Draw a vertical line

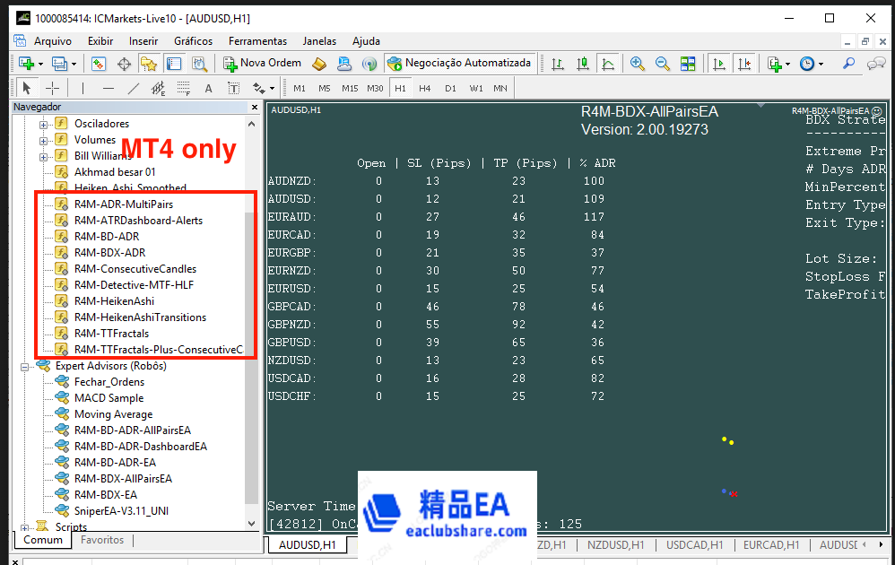83,88
